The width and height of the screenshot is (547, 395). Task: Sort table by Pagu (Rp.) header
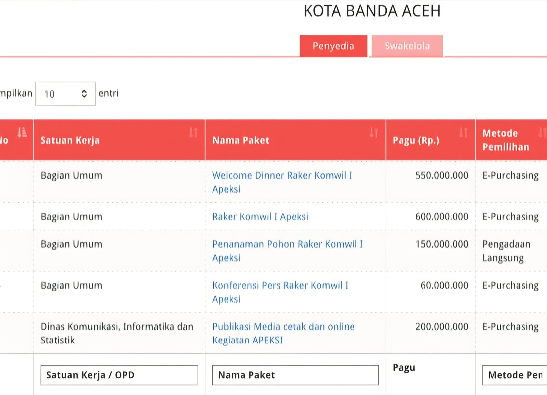pyautogui.click(x=416, y=140)
